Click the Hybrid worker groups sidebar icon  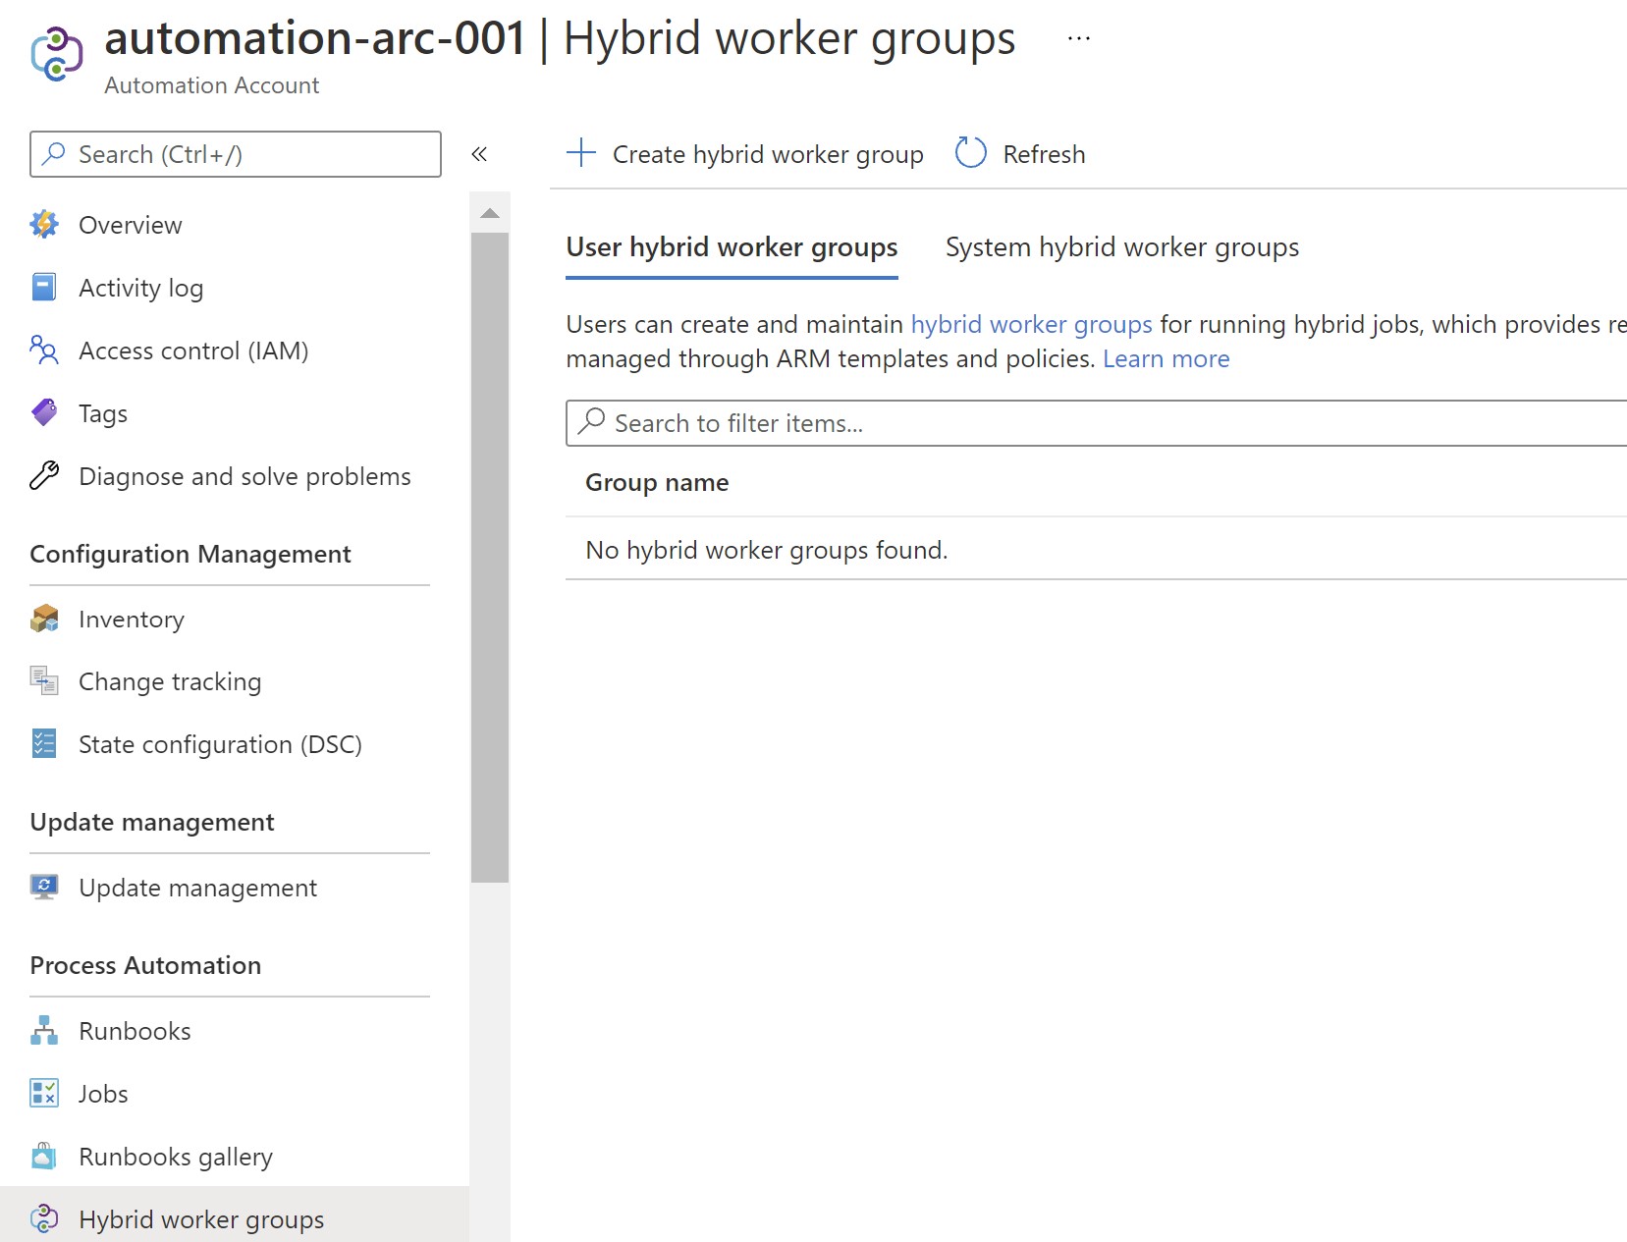click(44, 1219)
